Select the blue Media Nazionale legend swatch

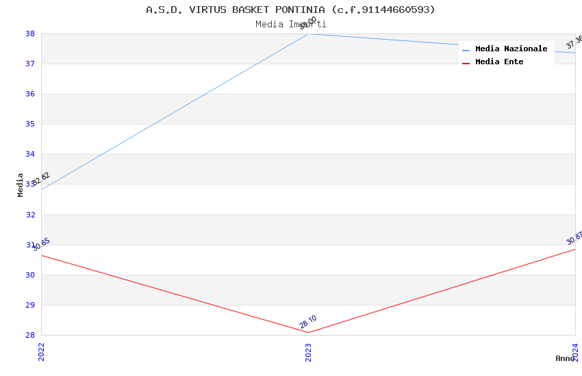(466, 50)
